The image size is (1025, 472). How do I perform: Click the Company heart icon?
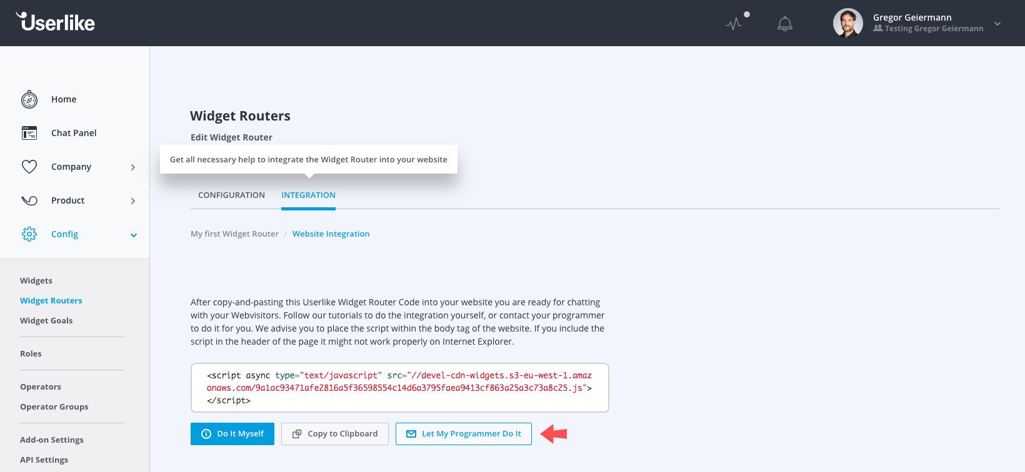point(29,167)
